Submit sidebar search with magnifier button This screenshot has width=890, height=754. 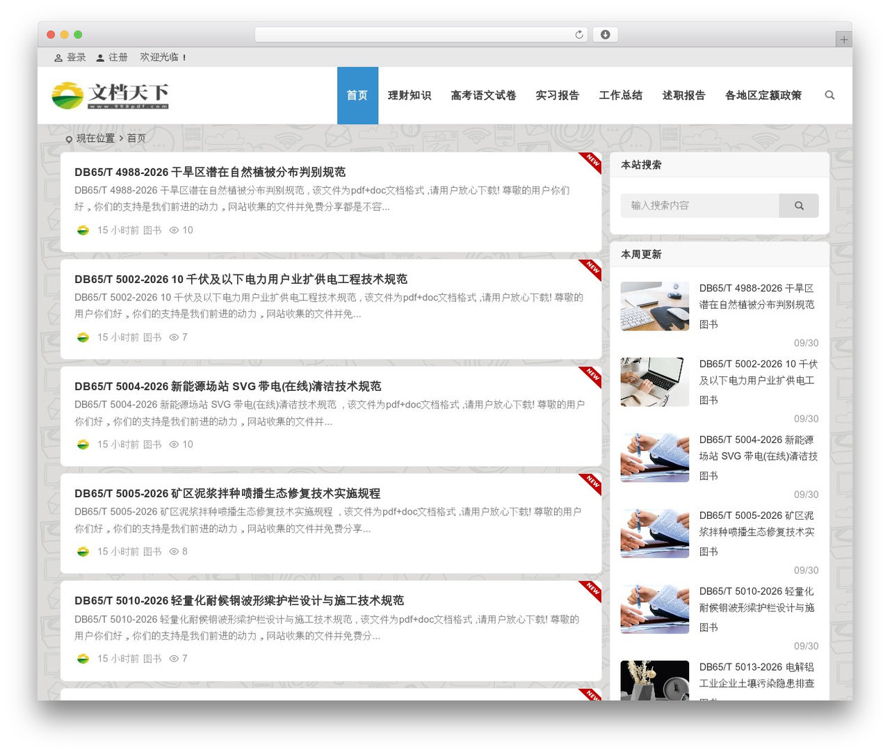799,206
